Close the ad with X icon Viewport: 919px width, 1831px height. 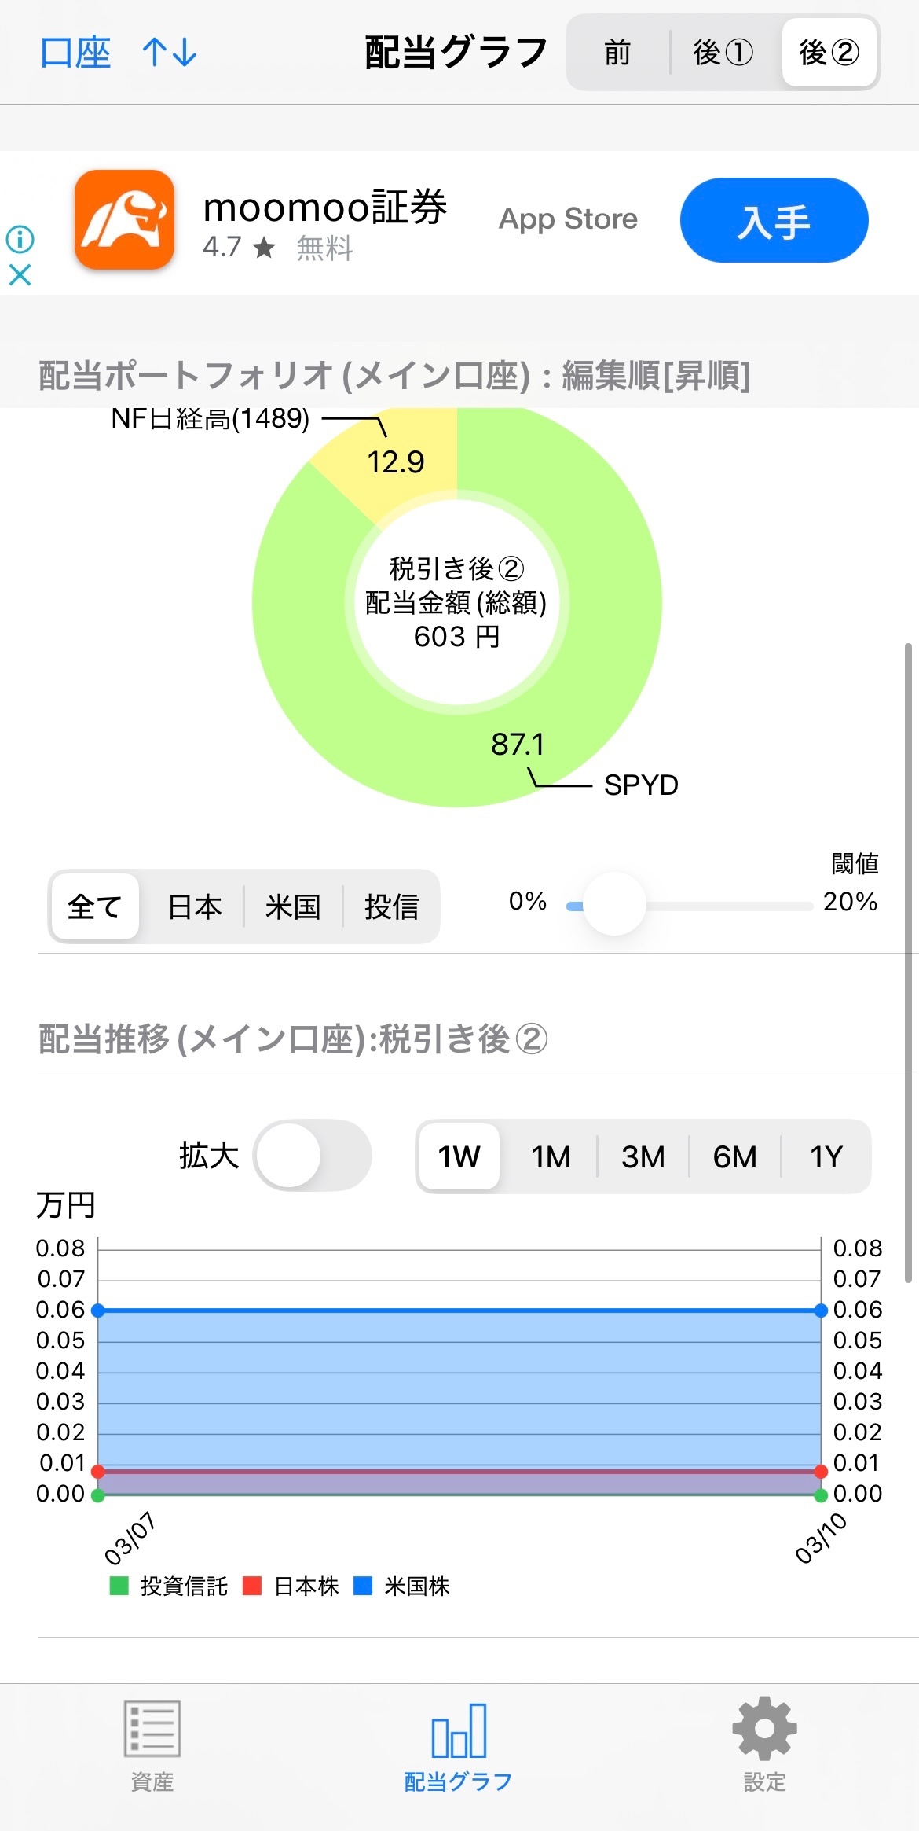[x=20, y=274]
